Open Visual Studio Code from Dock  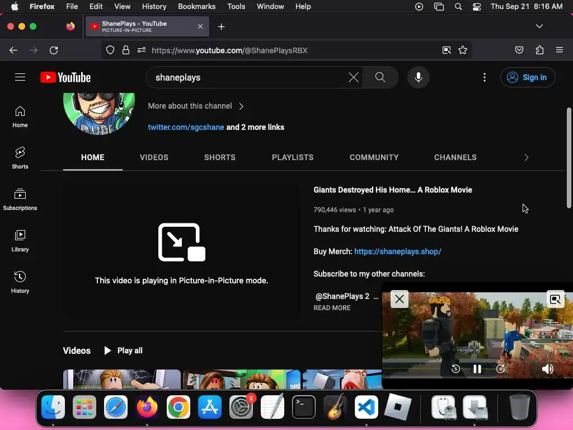(x=366, y=407)
